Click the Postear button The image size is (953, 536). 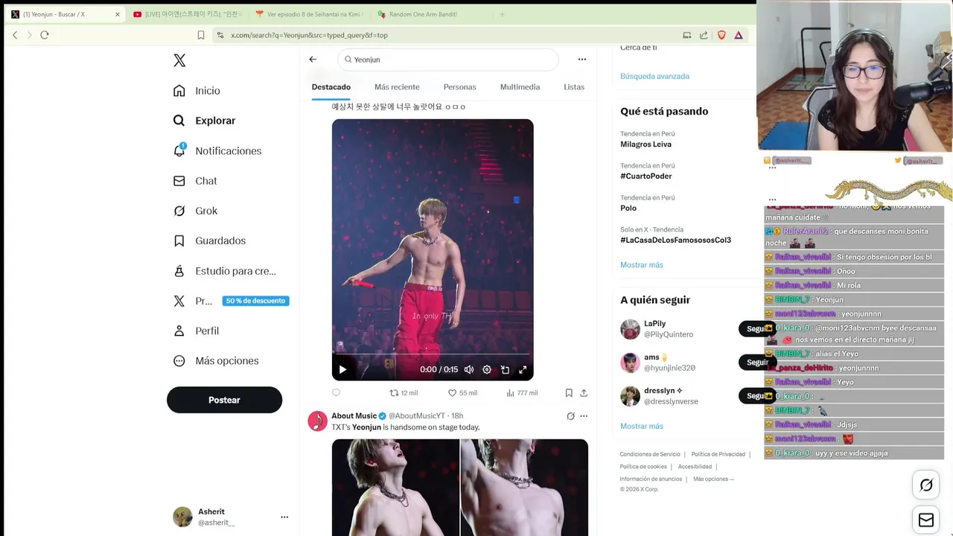click(224, 400)
